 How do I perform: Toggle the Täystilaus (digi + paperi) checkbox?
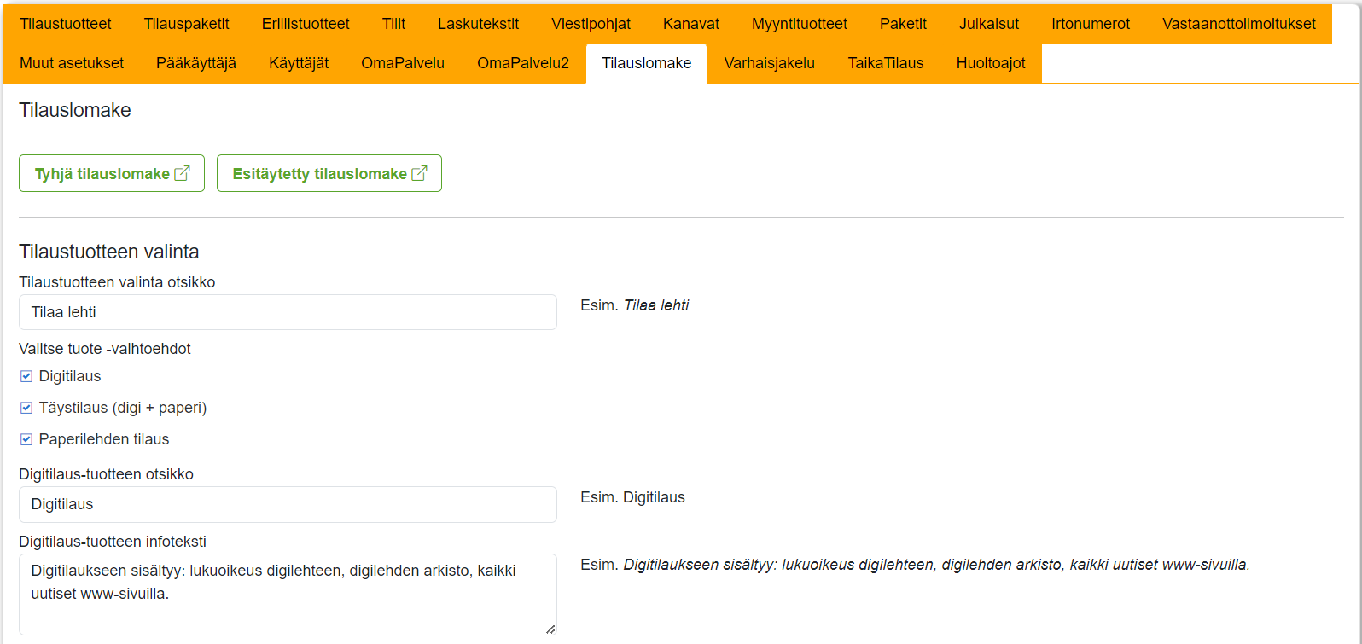click(26, 408)
